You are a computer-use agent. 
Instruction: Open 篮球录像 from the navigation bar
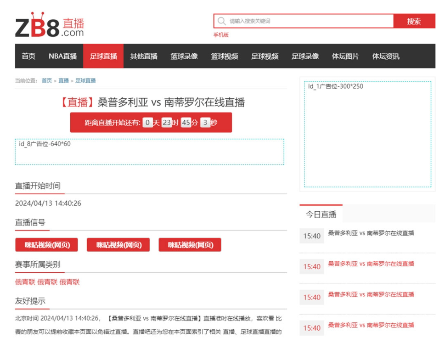[x=184, y=56]
